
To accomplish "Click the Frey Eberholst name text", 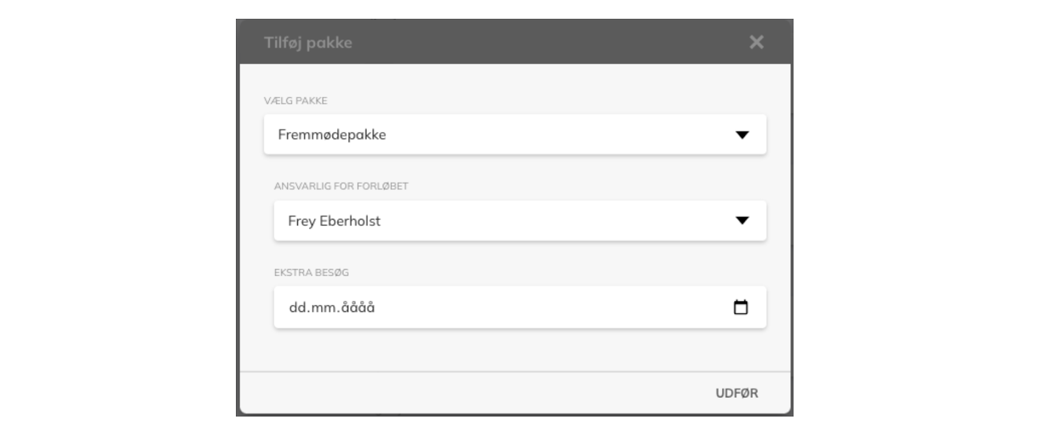I will [x=334, y=221].
